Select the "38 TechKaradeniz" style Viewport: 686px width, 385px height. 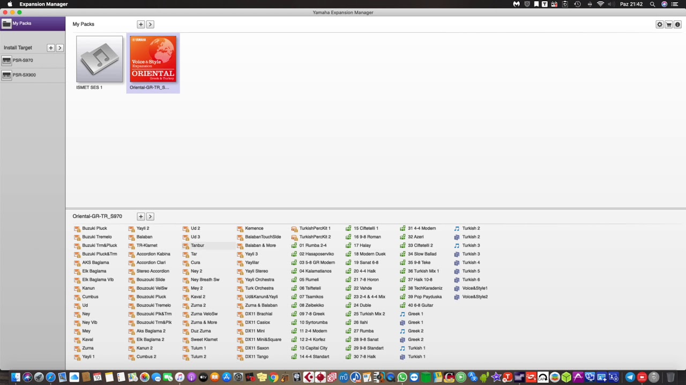pyautogui.click(x=425, y=288)
